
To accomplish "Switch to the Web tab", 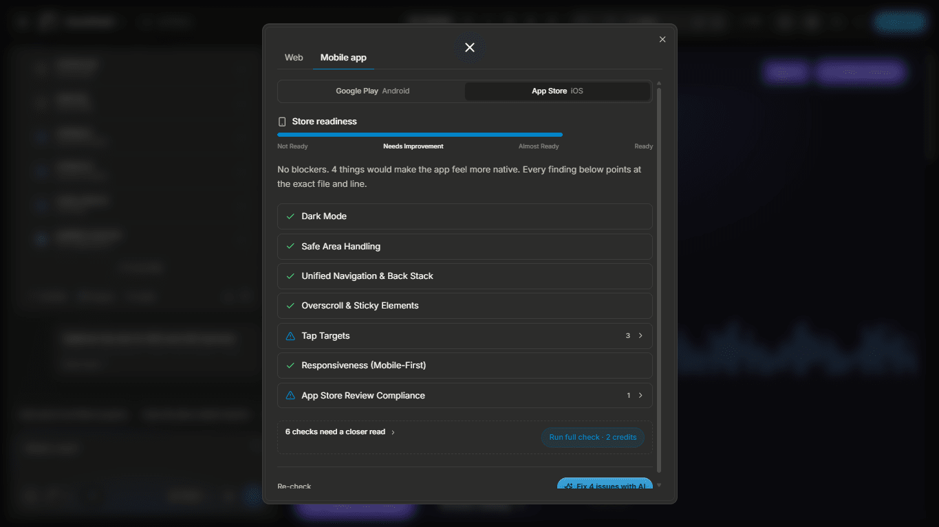I will coord(294,58).
